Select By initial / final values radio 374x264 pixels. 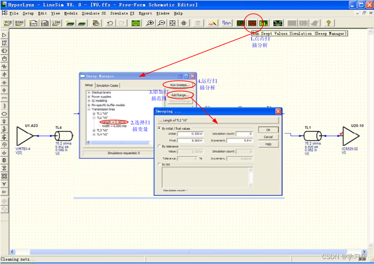pos(159,128)
